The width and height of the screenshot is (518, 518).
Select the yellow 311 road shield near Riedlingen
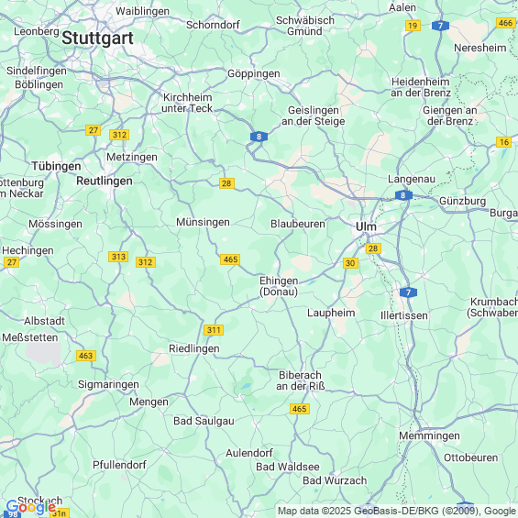[x=214, y=330]
